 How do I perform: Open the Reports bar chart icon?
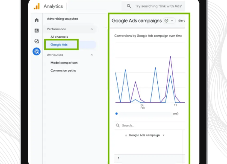click(x=37, y=31)
